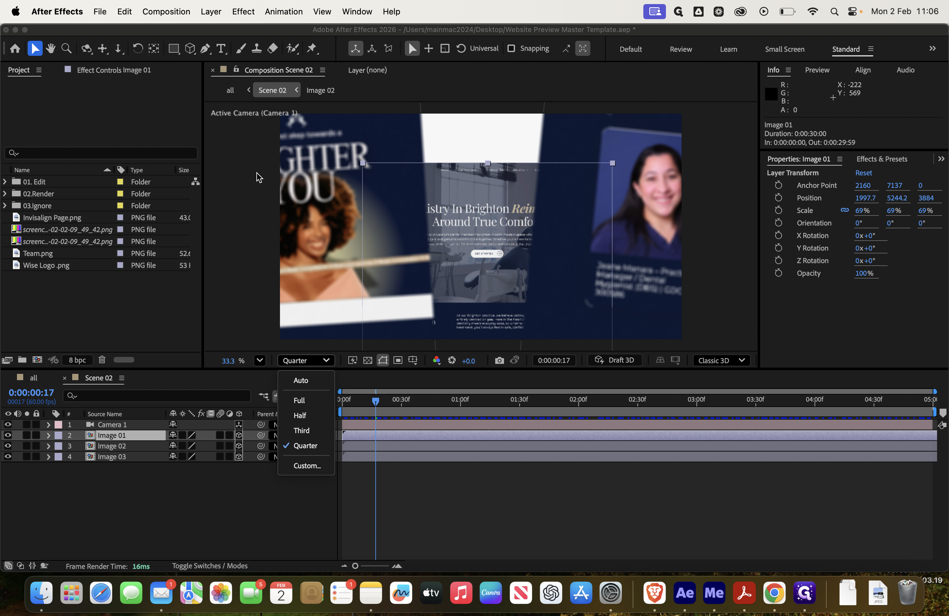Click delete trash icon in Project panel
This screenshot has width=949, height=616.
point(102,360)
